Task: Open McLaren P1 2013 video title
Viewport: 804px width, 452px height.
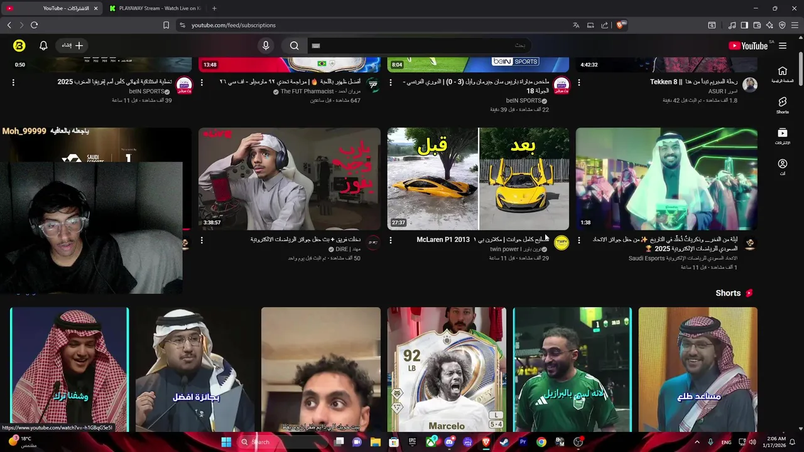Action: [483, 240]
